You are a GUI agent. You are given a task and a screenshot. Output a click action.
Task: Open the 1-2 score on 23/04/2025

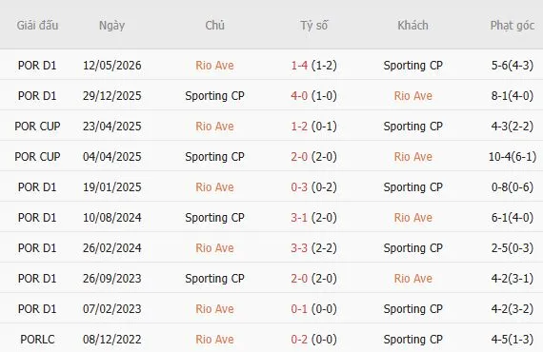tap(299, 127)
